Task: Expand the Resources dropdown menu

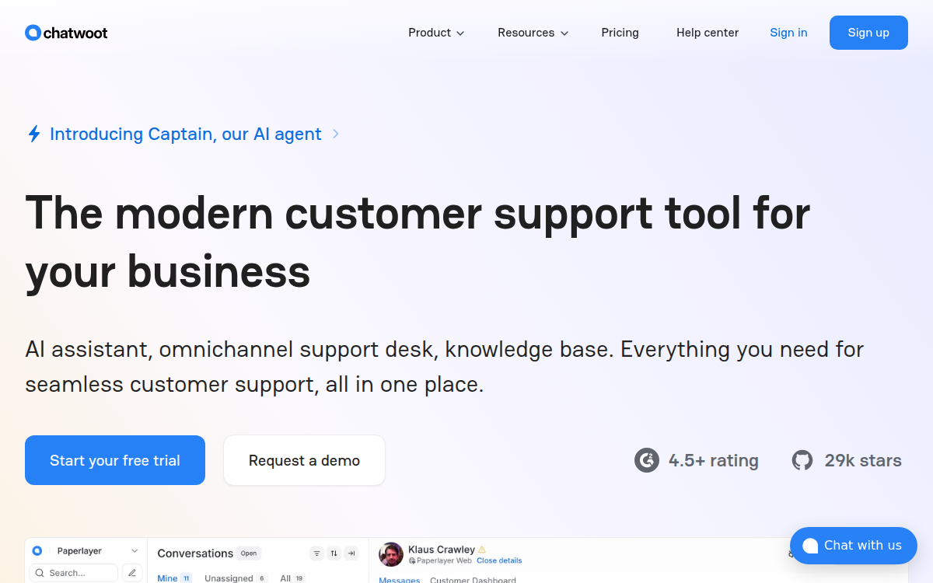Action: (x=533, y=33)
